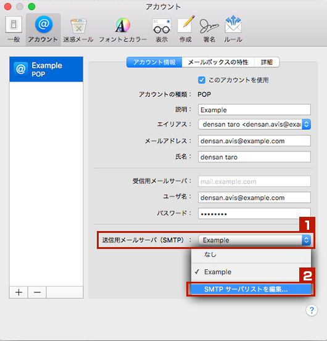This screenshot has width=327, height=341.
Task: Open the ルール rules envelope icon
Action: (x=233, y=30)
